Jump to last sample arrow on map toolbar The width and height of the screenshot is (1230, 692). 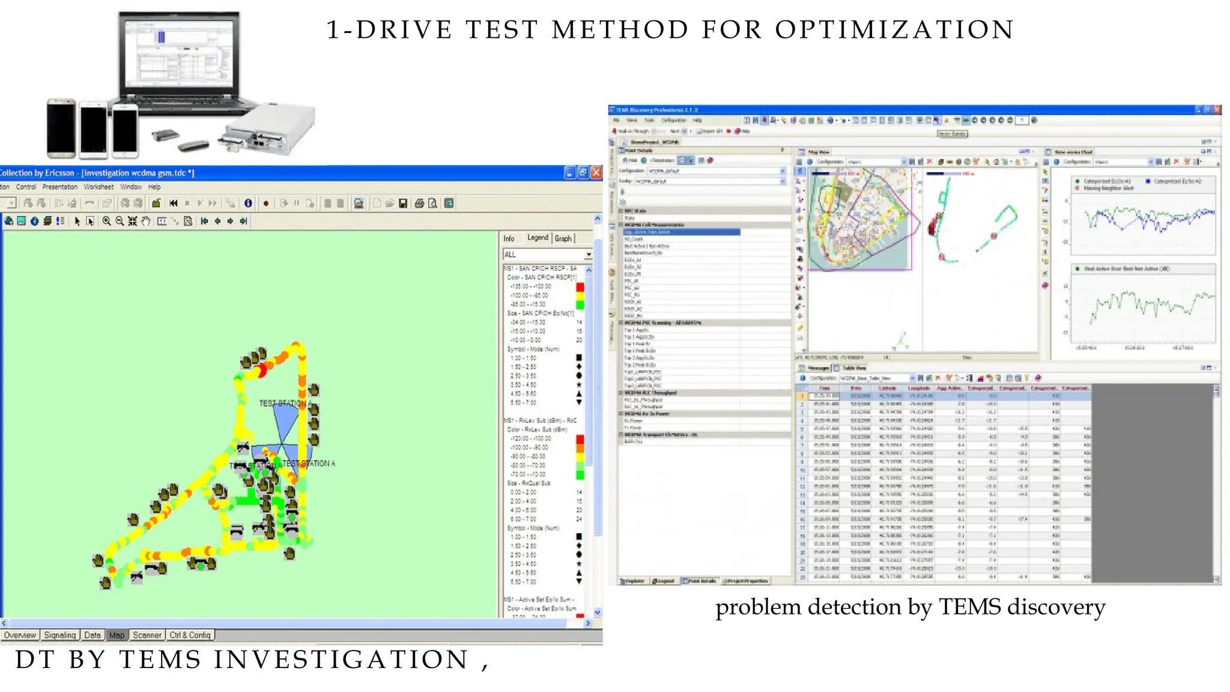243,222
